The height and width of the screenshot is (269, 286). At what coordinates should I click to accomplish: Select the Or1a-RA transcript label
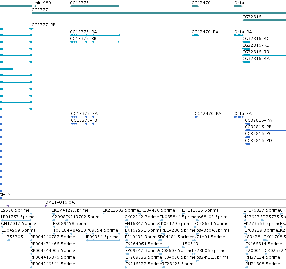pyautogui.click(x=243, y=32)
